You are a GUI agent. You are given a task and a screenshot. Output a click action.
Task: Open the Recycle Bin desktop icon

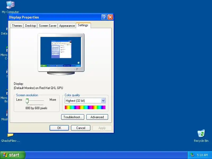point(201,136)
